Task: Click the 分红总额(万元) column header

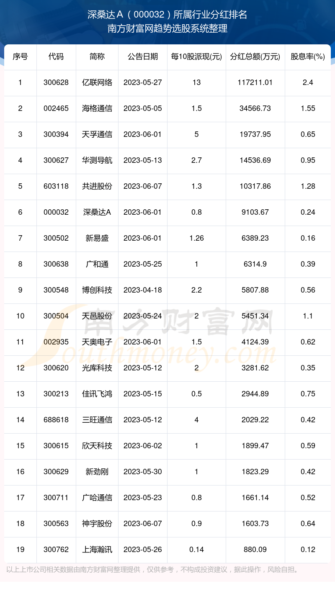Action: 255,57
